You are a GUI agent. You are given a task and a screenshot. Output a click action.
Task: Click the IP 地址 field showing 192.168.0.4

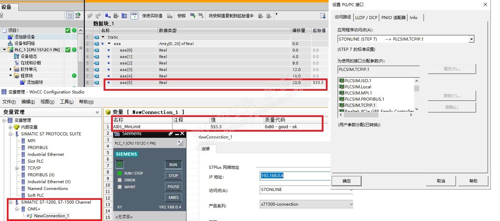[295, 176]
